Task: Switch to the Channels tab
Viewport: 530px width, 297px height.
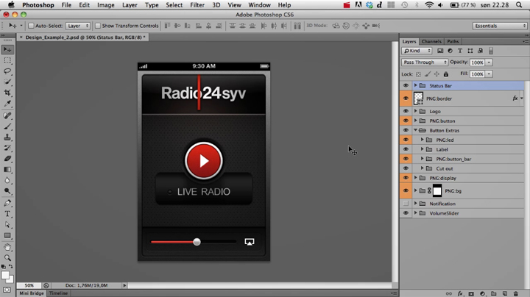Action: 431,41
